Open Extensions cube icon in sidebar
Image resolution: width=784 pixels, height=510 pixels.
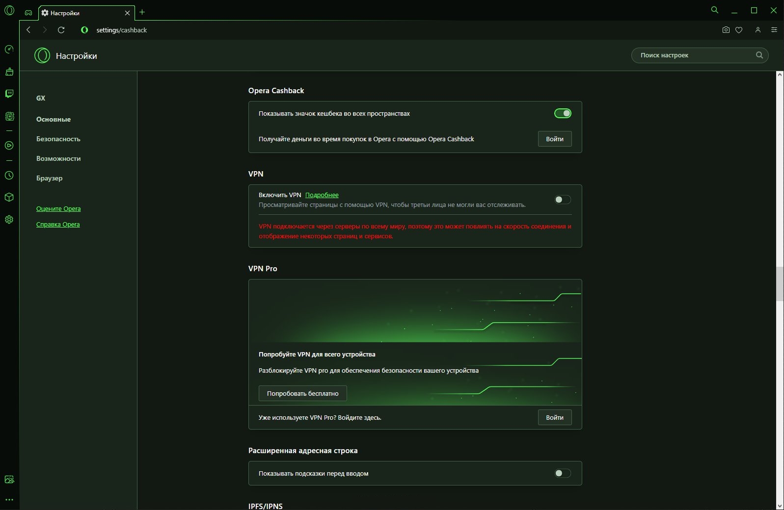click(9, 197)
